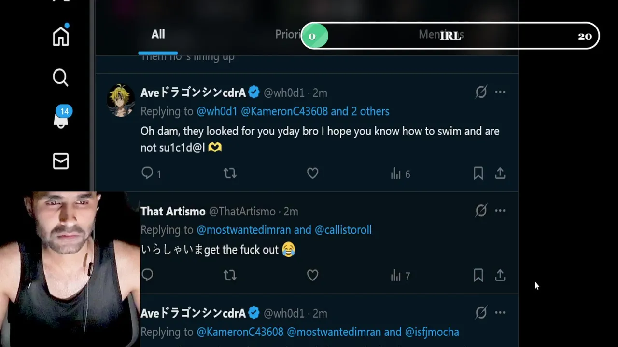Click the IRL progress bar overlay
This screenshot has height=347, width=618.
[x=450, y=36]
